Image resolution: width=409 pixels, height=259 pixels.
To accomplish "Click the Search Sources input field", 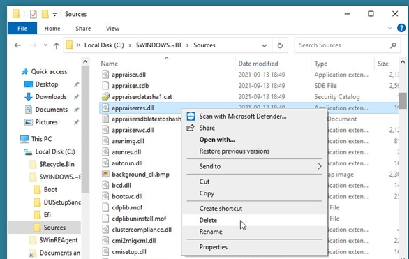I will pos(343,45).
